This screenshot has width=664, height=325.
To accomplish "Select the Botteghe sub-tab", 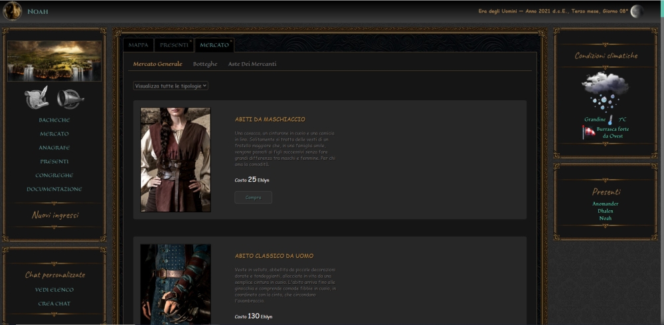I will (x=205, y=64).
